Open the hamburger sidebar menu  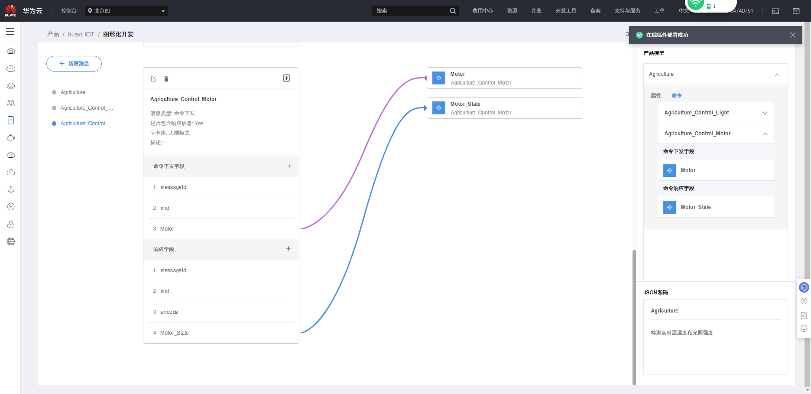click(10, 31)
